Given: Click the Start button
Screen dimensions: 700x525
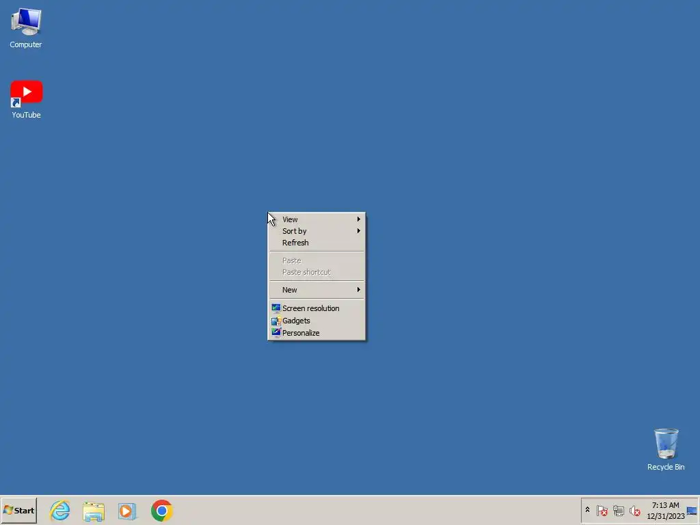Looking at the screenshot, I should (x=18, y=510).
